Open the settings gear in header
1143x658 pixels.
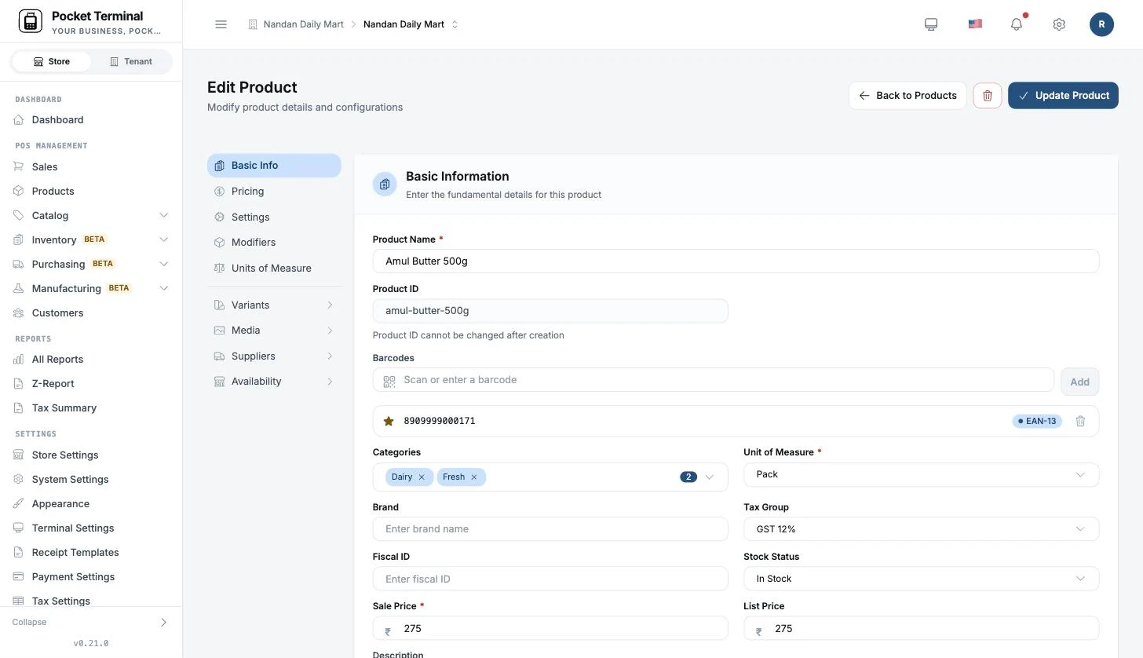1059,24
